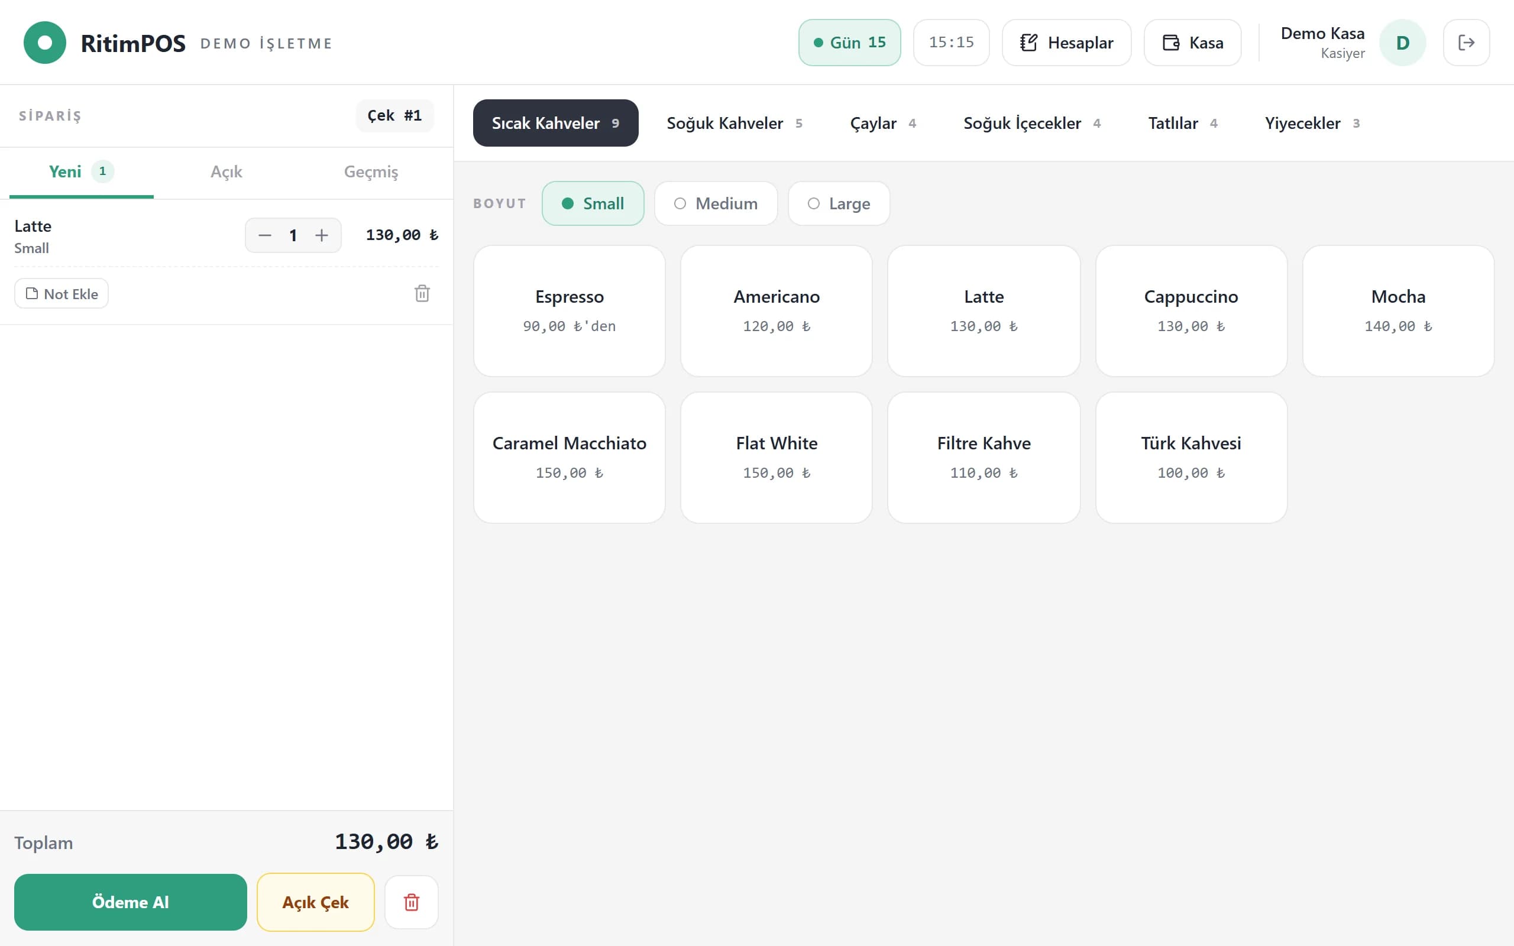The height and width of the screenshot is (946, 1514).
Task: Click the logout icon in header
Action: 1466,43
